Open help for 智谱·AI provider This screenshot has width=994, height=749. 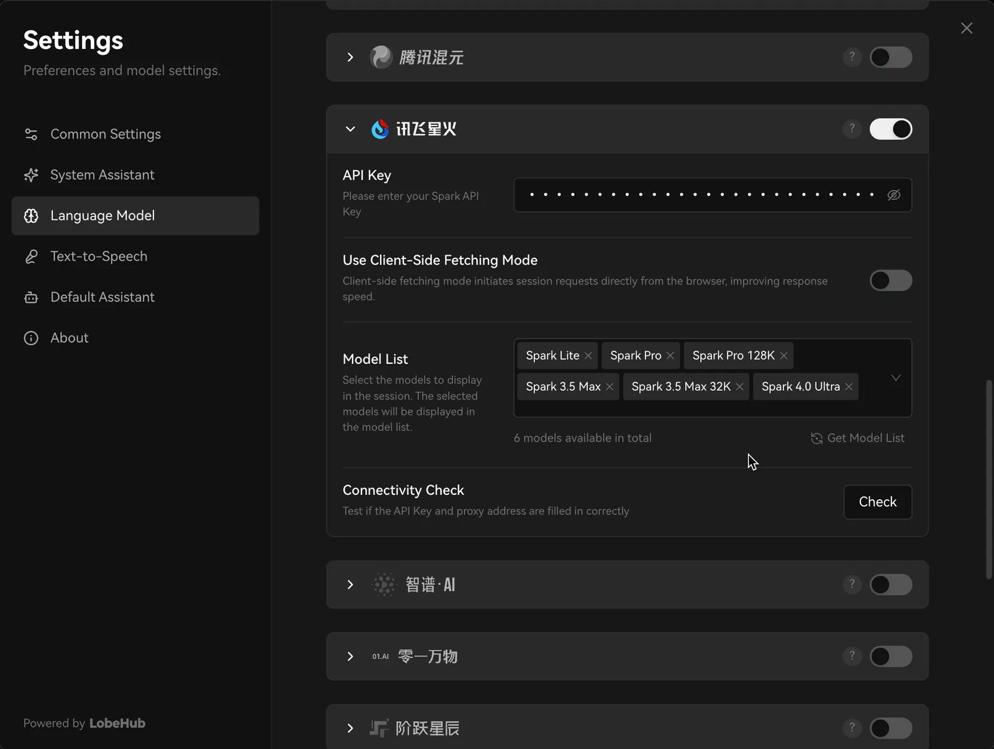[852, 584]
